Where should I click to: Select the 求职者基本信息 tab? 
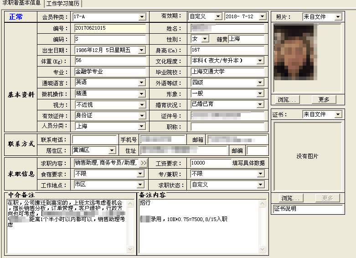tap(21, 3)
